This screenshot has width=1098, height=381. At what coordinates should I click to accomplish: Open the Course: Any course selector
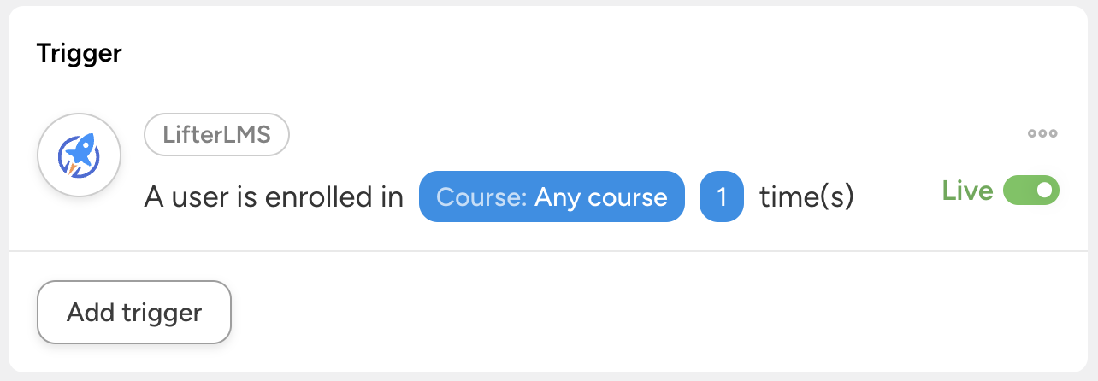pos(552,197)
